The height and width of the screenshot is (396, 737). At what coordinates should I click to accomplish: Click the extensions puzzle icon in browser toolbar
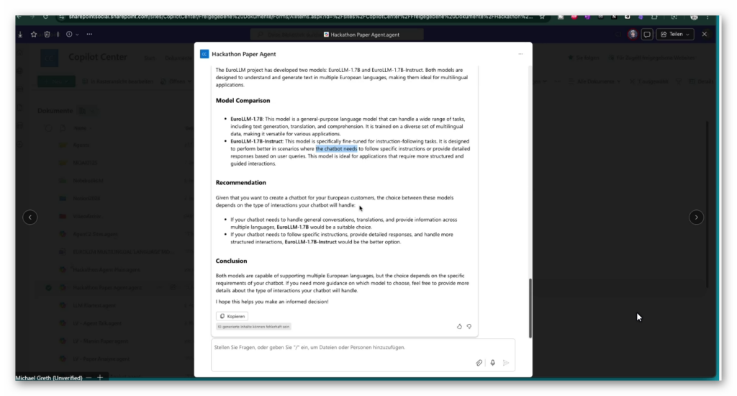click(x=654, y=17)
